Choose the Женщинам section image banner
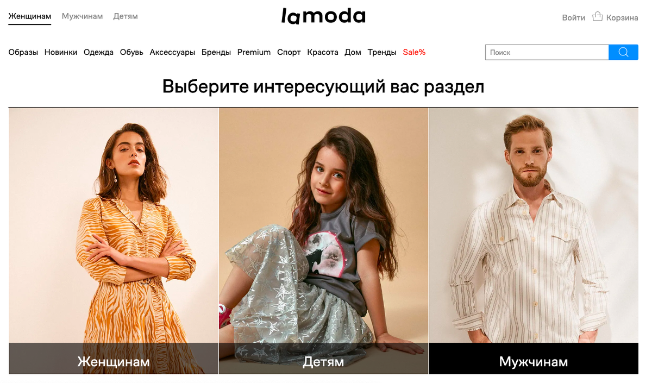 click(x=114, y=241)
